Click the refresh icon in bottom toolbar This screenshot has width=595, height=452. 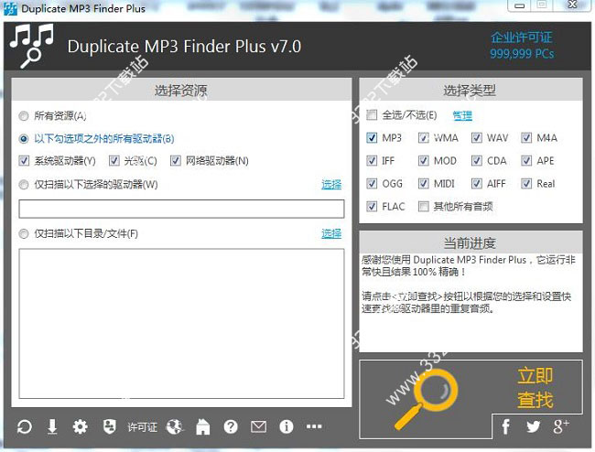pos(25,427)
